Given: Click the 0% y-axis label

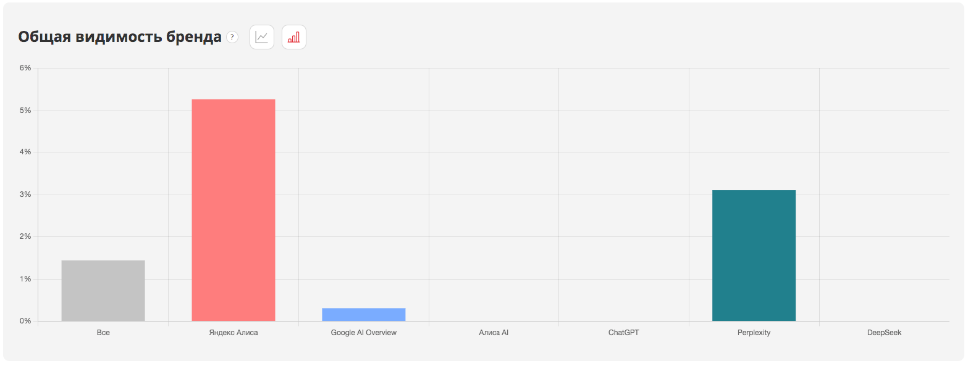Looking at the screenshot, I should point(25,321).
